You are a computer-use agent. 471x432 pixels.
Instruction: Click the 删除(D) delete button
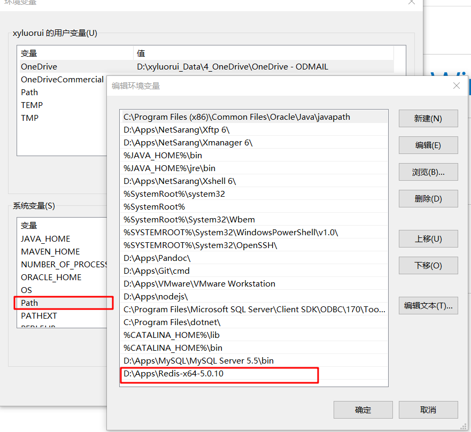coord(428,198)
